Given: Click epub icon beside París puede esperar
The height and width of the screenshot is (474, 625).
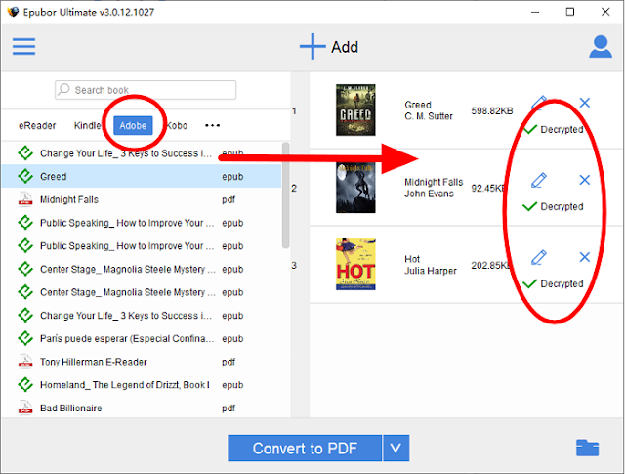Looking at the screenshot, I should click(25, 338).
